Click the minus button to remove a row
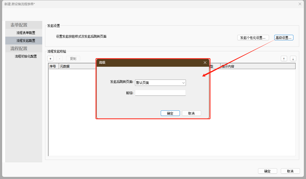Image resolution: width=306 pixels, height=179 pixels. click(60, 59)
